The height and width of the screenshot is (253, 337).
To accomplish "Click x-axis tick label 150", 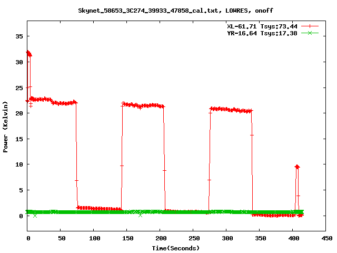I will (x=127, y=238).
